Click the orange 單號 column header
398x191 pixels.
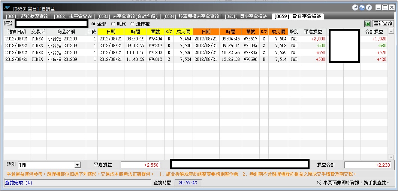[250, 32]
